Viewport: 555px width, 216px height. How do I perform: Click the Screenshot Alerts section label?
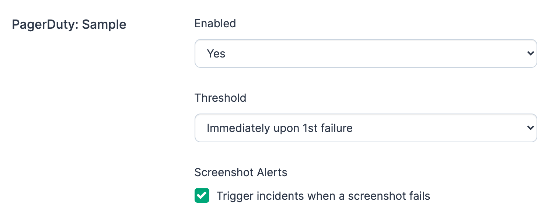tap(241, 172)
